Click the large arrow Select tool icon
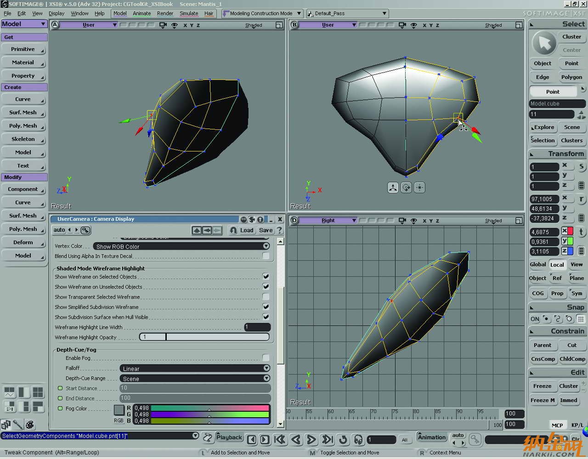The width and height of the screenshot is (588, 459). coord(544,43)
